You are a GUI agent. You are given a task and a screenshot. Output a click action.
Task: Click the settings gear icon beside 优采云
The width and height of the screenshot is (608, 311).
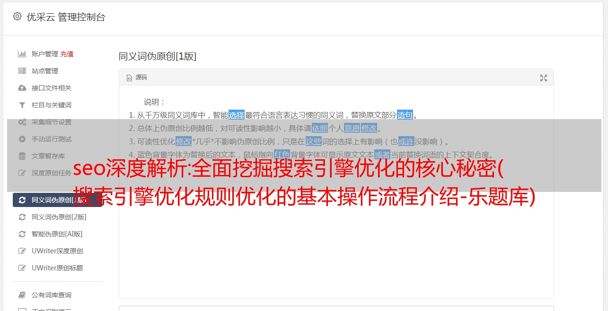(x=18, y=17)
